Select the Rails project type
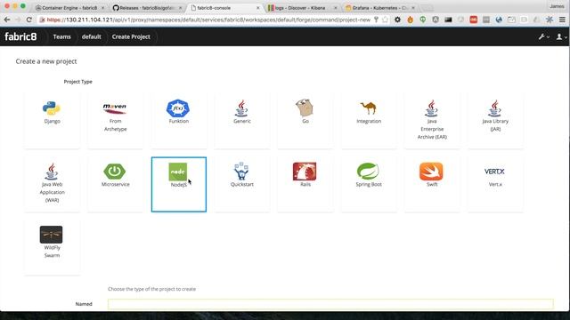 [x=305, y=184]
